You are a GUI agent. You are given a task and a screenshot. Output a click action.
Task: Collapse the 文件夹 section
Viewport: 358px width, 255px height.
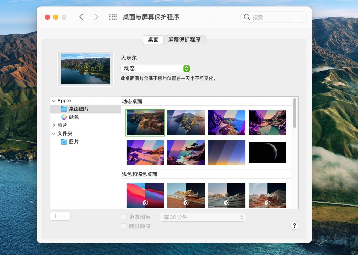[54, 133]
